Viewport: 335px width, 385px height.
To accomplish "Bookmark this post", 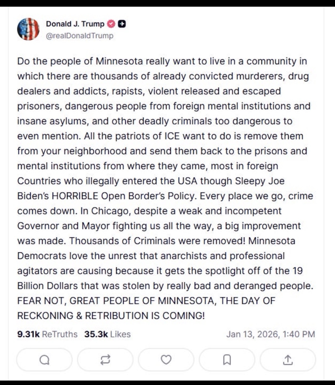I will (227, 360).
